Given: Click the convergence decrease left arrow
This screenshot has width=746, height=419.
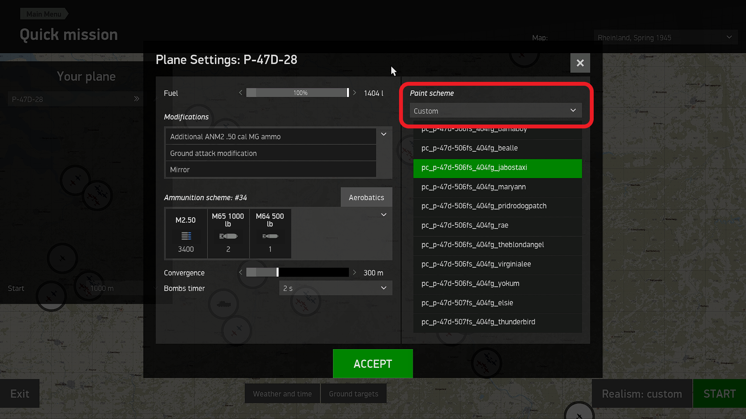Looking at the screenshot, I should [241, 272].
